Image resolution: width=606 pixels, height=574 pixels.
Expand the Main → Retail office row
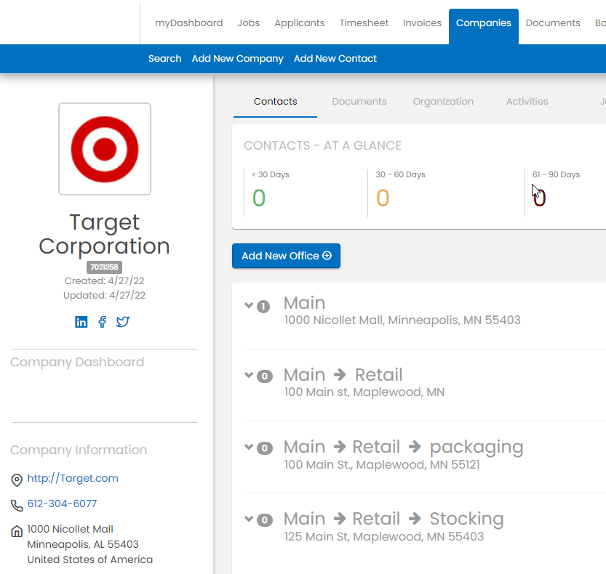[249, 375]
